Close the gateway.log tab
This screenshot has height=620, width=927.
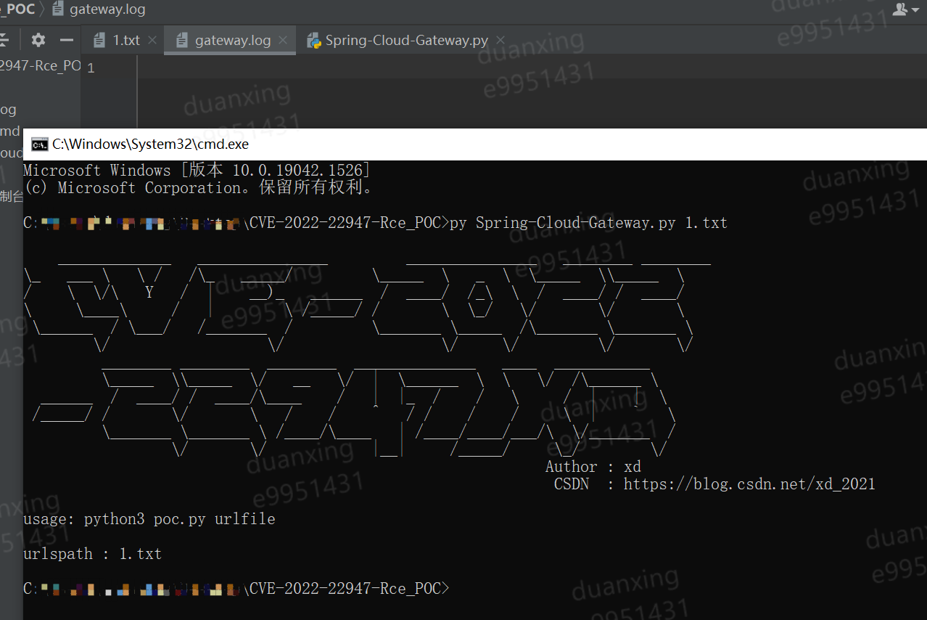coord(283,40)
